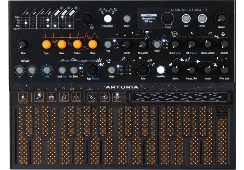Cycle envelope Mode selector button
The height and width of the screenshot is (170, 244).
point(157,44)
